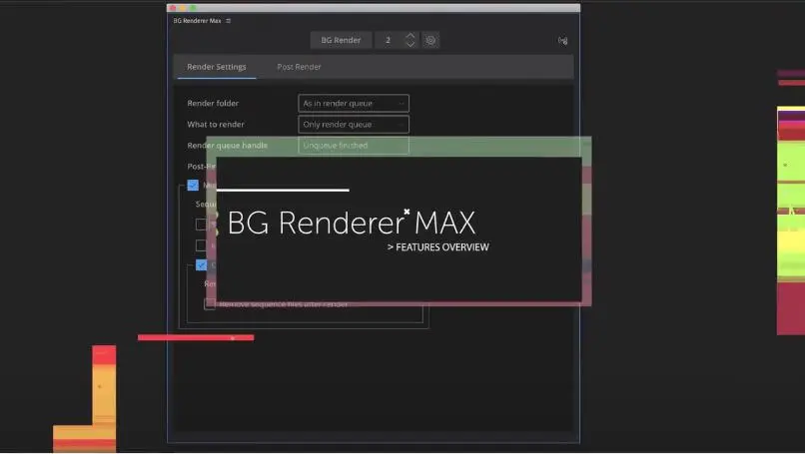
Task: Uncheck the blue checkbox above Remove sequence files group
Action: tap(201, 265)
